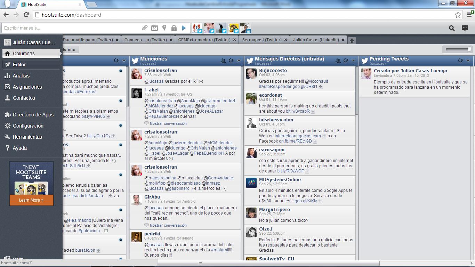Switch to PanamaHispano (Twitter) tab

(x=88, y=40)
